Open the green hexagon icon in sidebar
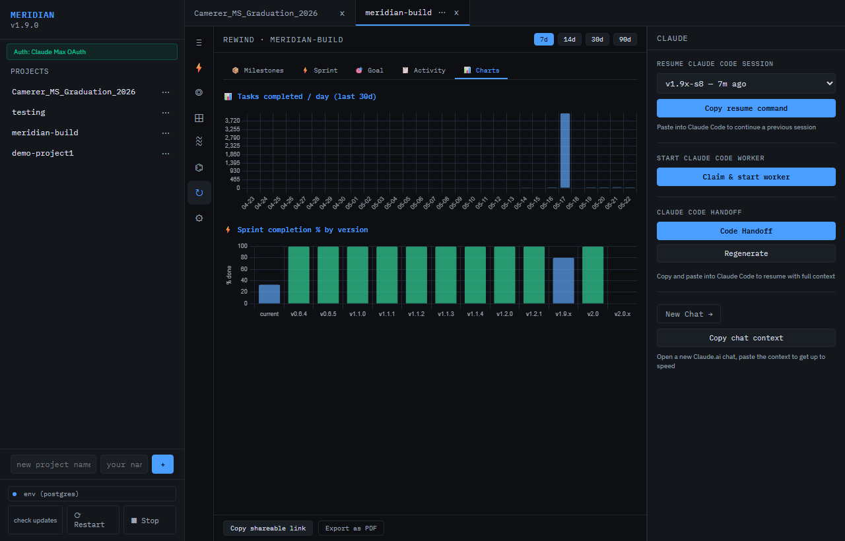Image resolution: width=845 pixels, height=541 pixels. pos(199,168)
